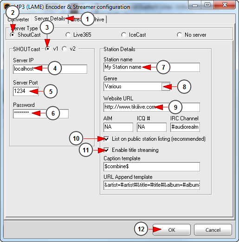Open the Server Details tab
Screen dimensions: 239x242
pyautogui.click(x=50, y=19)
